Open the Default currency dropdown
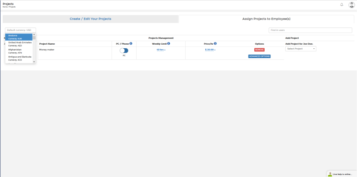This screenshot has height=177, width=357. 21,30
